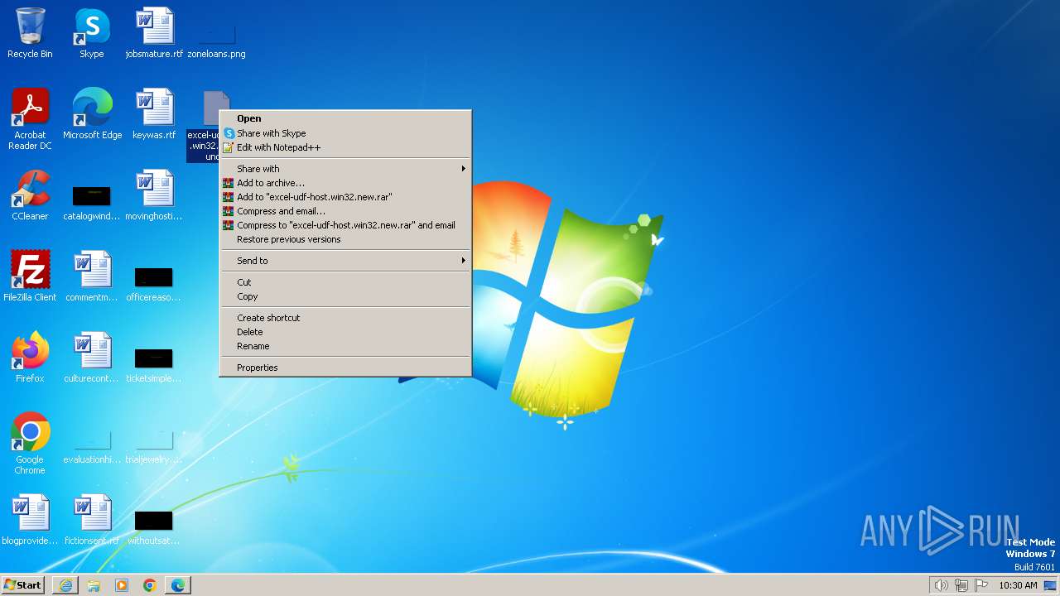Choose Open in context menu
The width and height of the screenshot is (1060, 596).
coord(345,118)
